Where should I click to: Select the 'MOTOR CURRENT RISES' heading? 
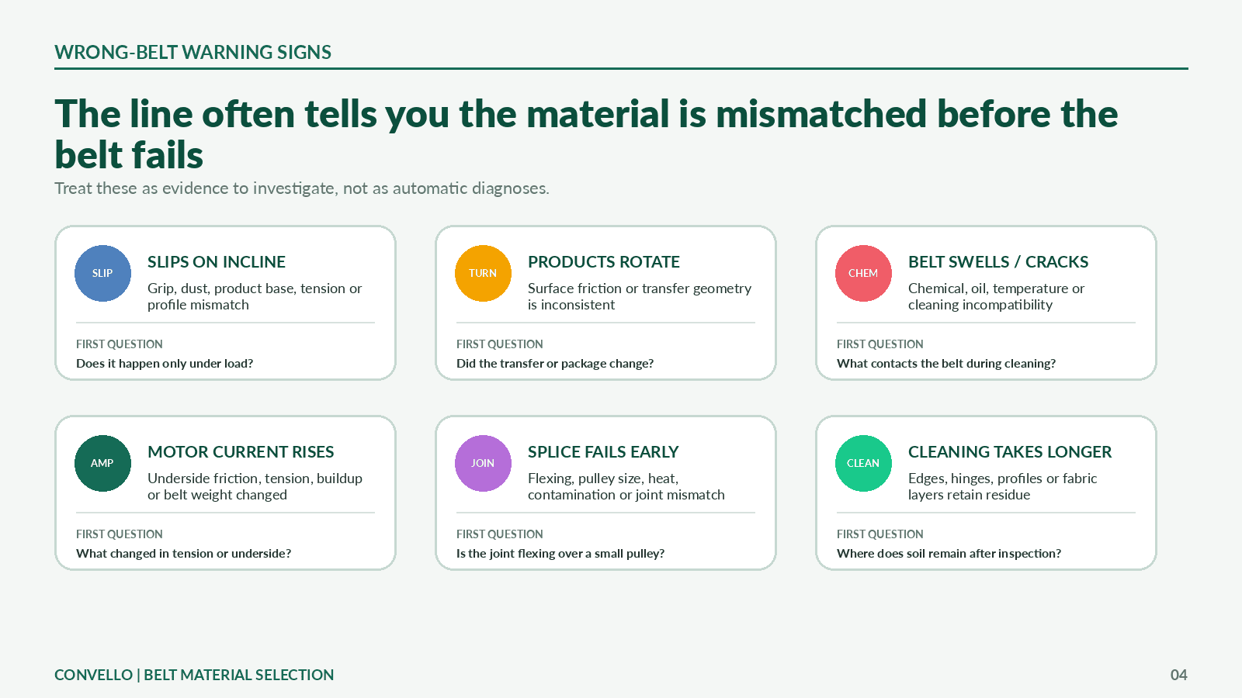(x=241, y=452)
